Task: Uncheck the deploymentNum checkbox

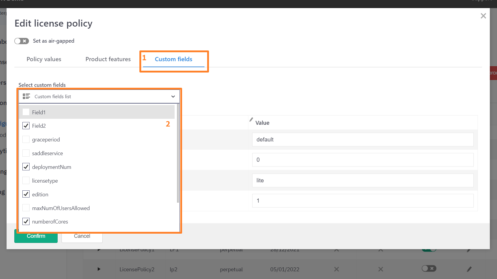Action: (x=26, y=167)
